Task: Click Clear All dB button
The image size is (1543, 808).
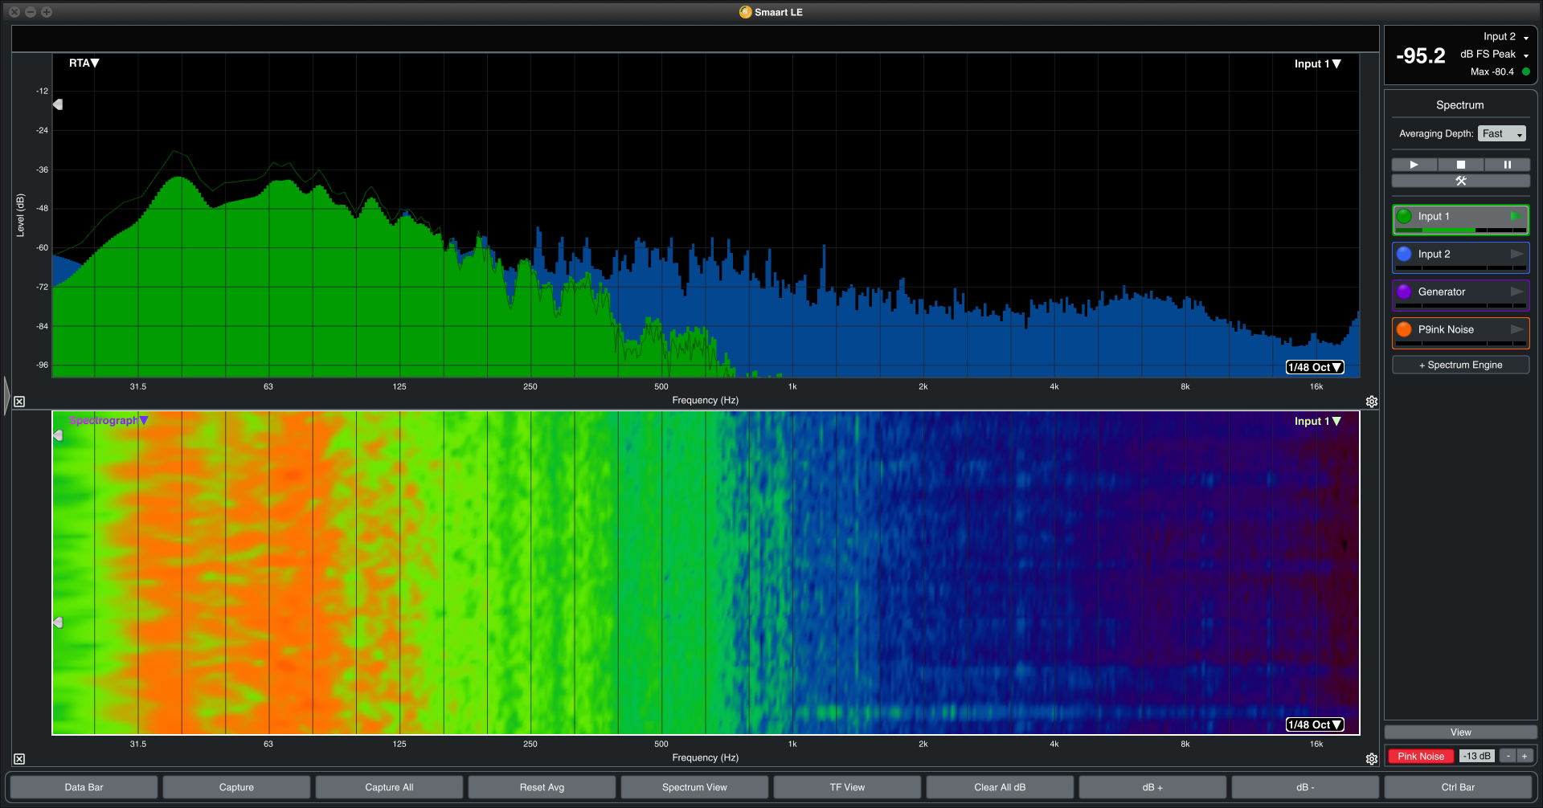Action: [1000, 787]
